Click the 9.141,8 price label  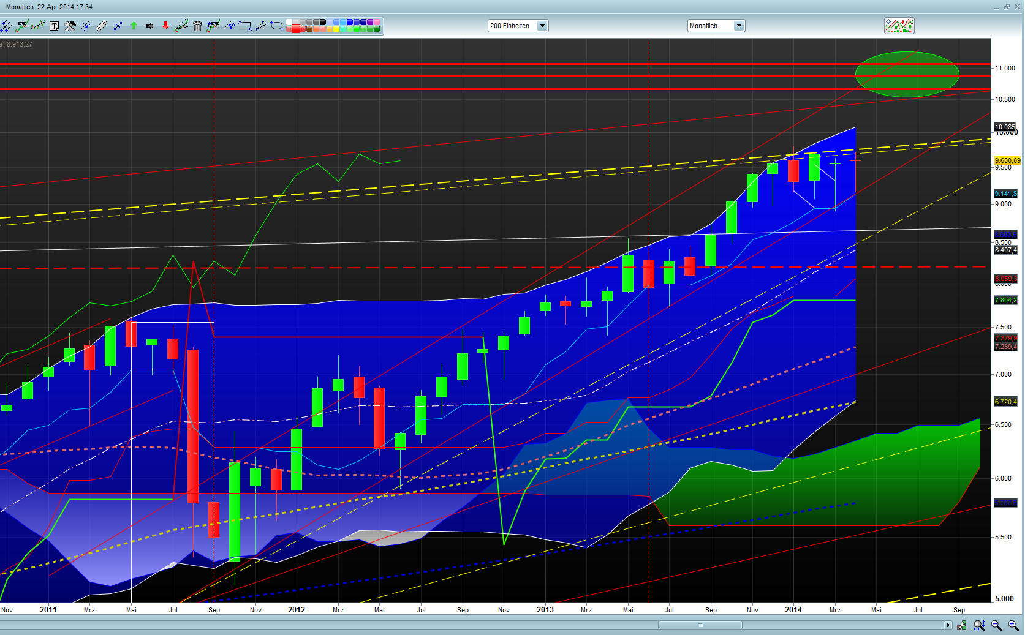coord(1005,194)
